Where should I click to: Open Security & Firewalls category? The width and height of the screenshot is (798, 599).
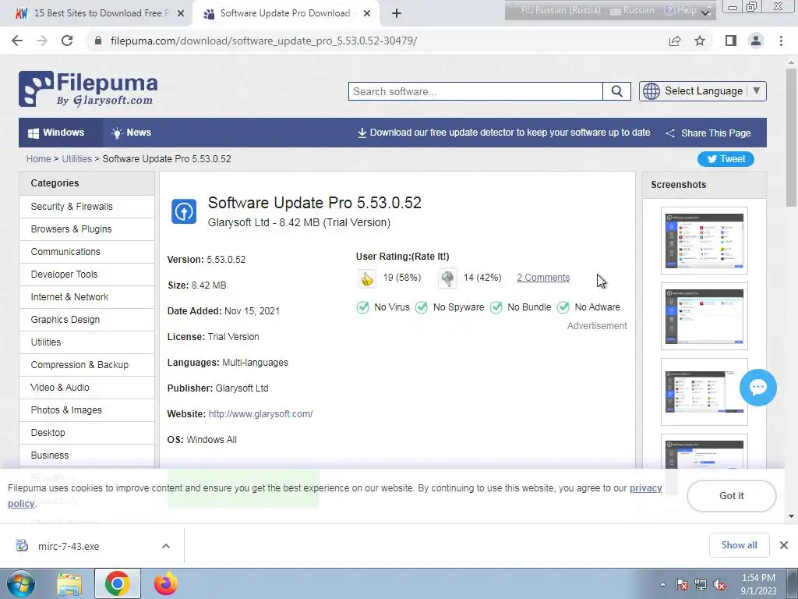[87, 206]
